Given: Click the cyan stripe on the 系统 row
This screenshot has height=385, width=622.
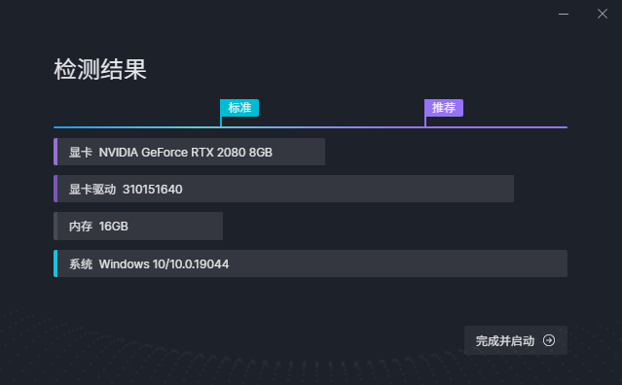Looking at the screenshot, I should pyautogui.click(x=55, y=263).
